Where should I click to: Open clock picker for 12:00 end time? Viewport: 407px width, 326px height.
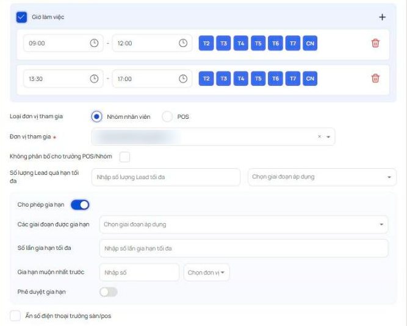(x=183, y=43)
